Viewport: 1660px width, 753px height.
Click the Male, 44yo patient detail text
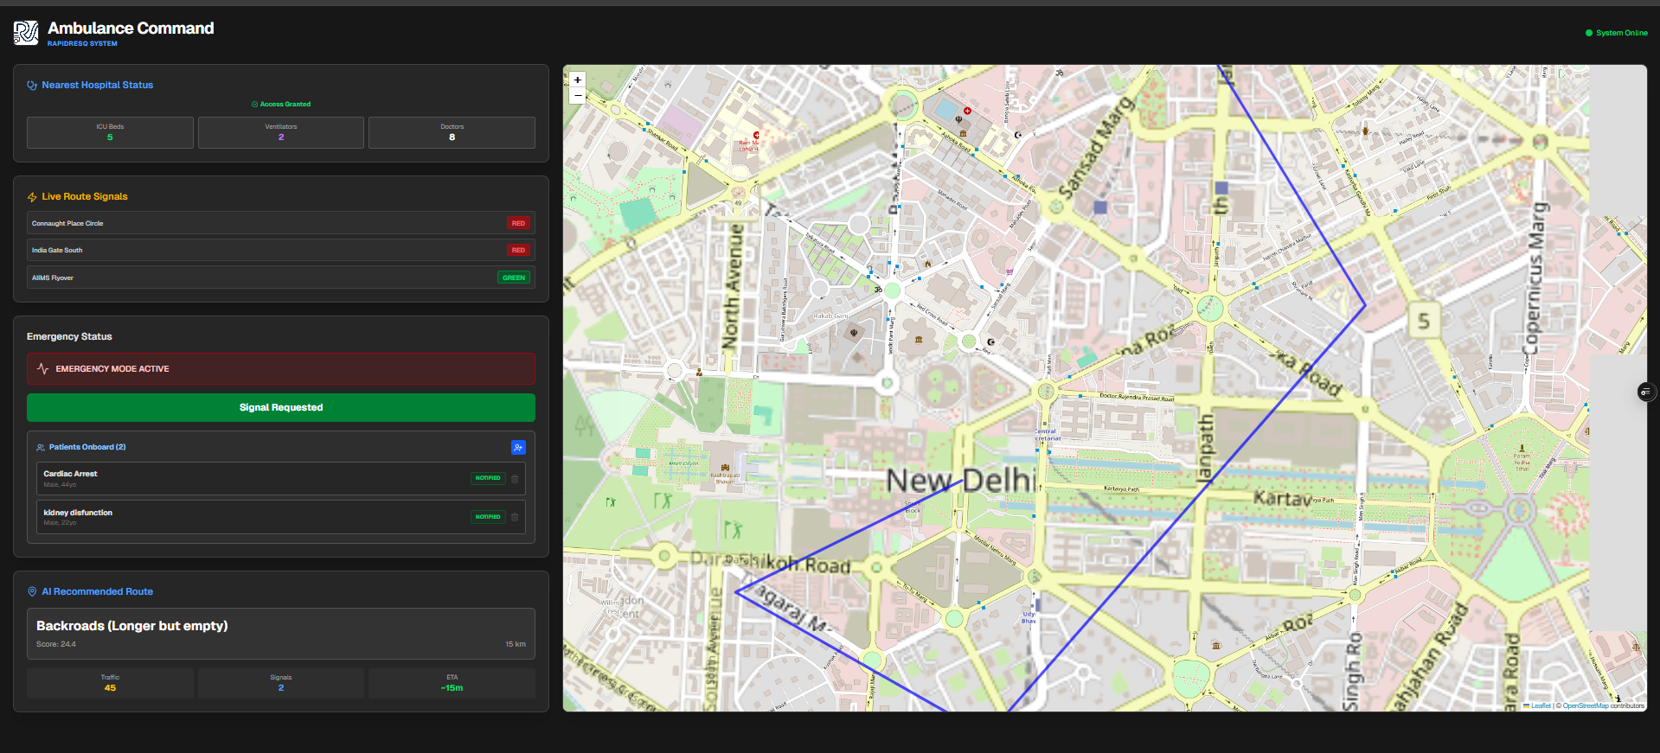(x=60, y=485)
